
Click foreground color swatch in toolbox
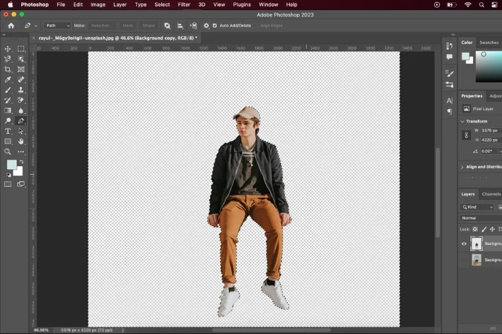click(x=11, y=165)
